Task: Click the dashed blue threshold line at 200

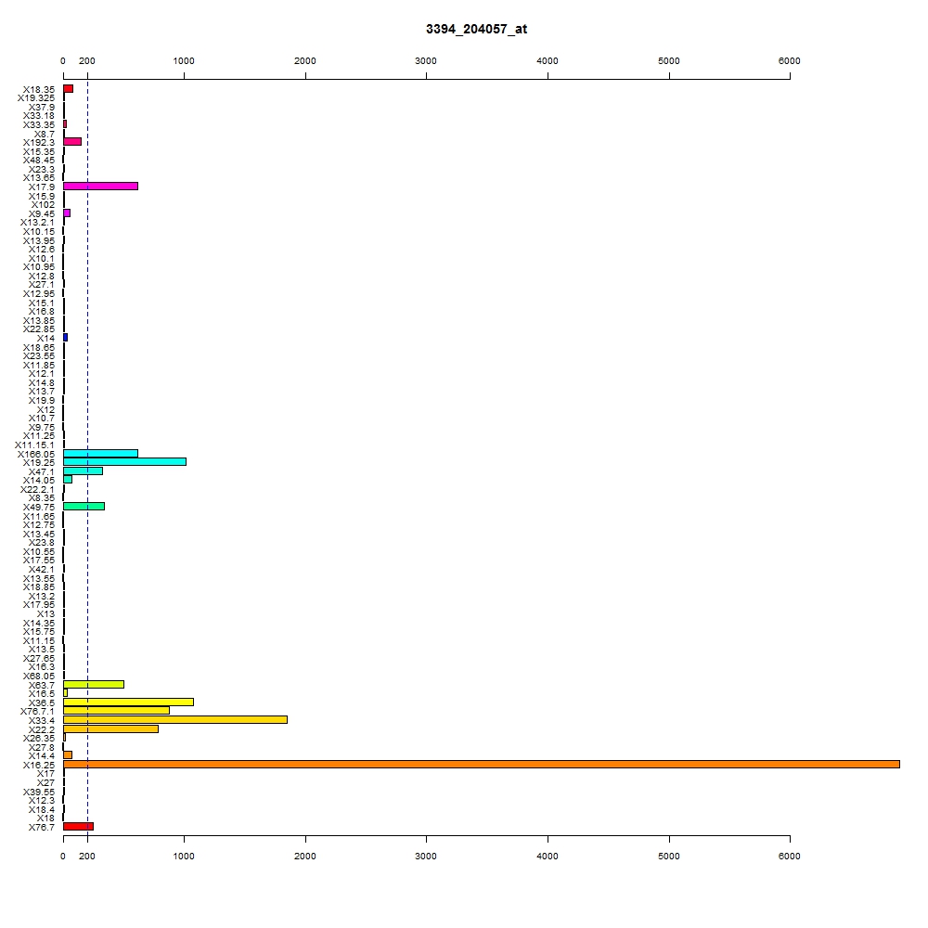Action: click(x=87, y=457)
